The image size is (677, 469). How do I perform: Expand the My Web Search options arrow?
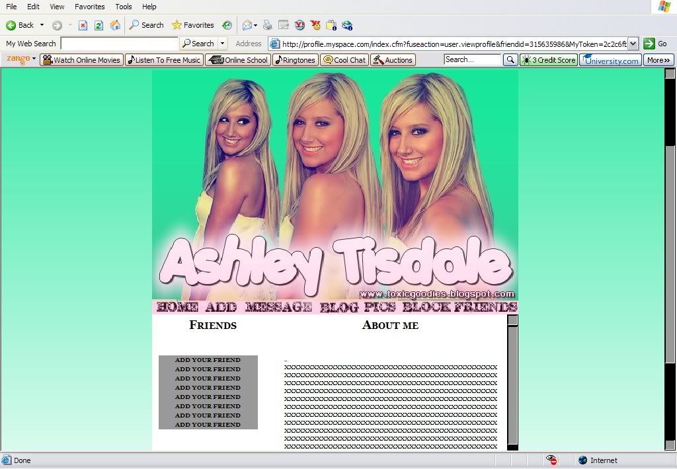(x=223, y=44)
